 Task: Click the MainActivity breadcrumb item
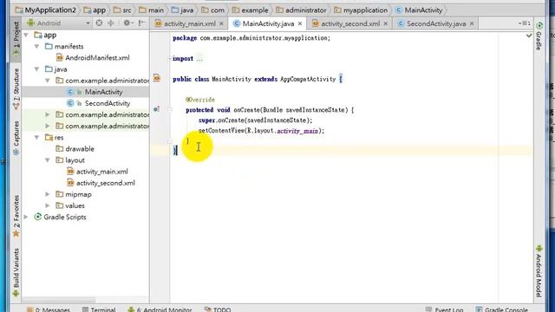(419, 10)
